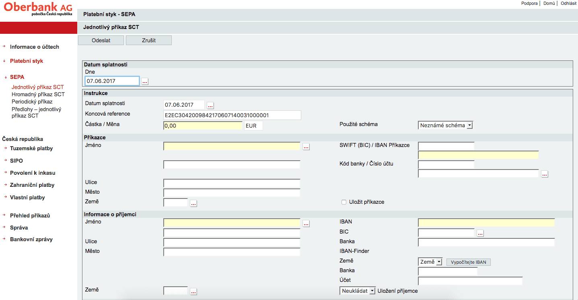The width and height of the screenshot is (578, 300).
Task: Click the recipient Ulice field
Action: coord(232,242)
